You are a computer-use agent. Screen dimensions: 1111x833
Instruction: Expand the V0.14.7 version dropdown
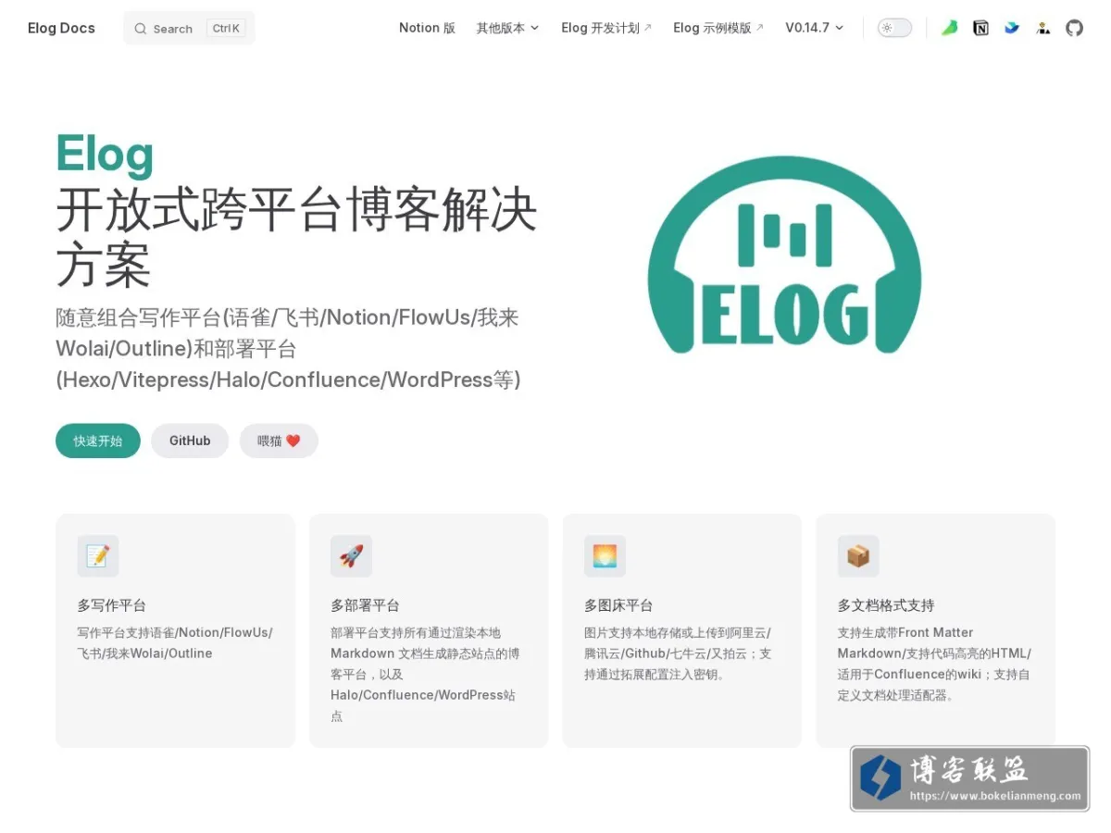click(x=815, y=28)
